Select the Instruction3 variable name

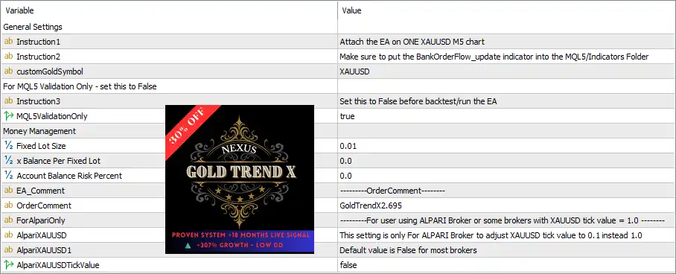coord(39,101)
